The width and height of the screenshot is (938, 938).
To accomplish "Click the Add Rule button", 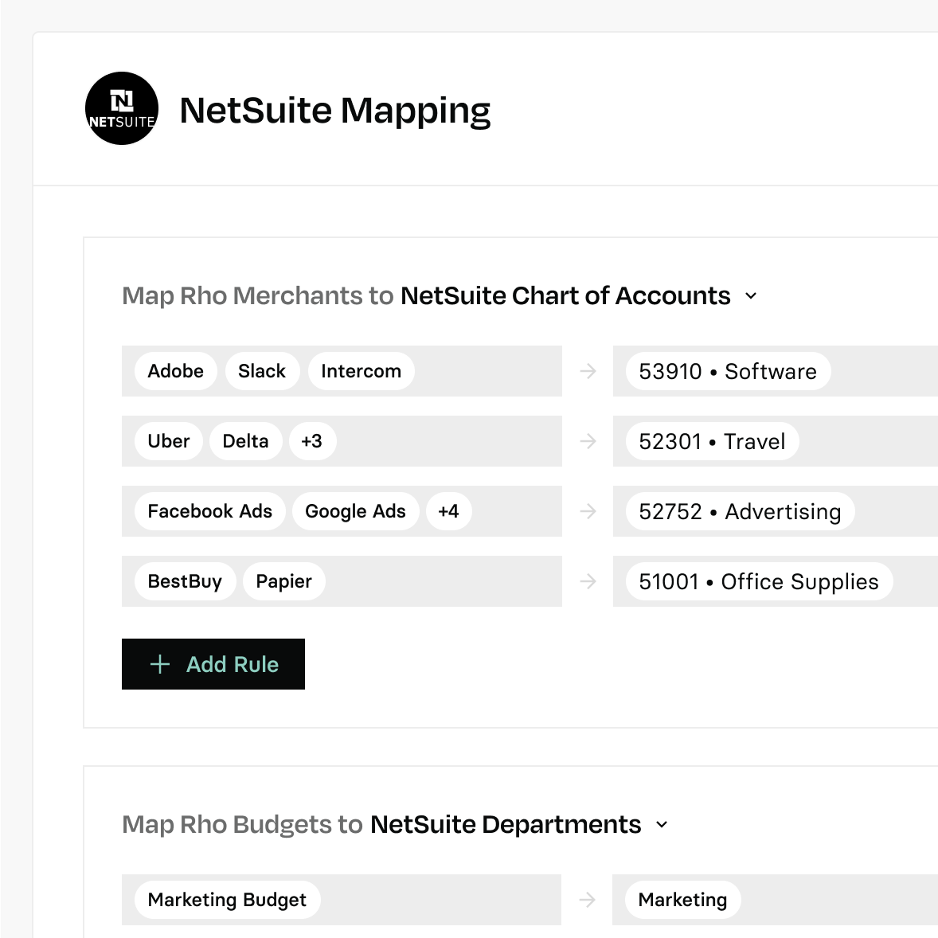I will [x=213, y=664].
